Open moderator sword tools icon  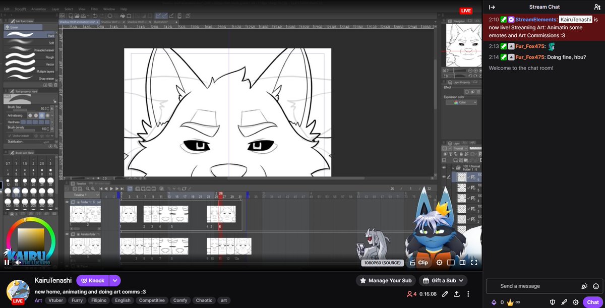[x=564, y=302]
